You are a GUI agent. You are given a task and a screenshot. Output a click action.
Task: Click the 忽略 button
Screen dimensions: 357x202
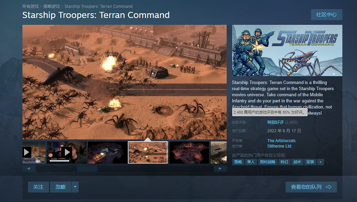(61, 187)
